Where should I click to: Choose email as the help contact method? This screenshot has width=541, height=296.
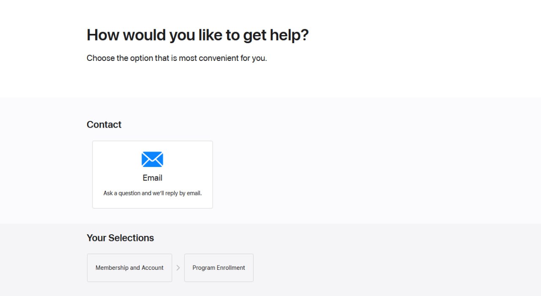153,175
